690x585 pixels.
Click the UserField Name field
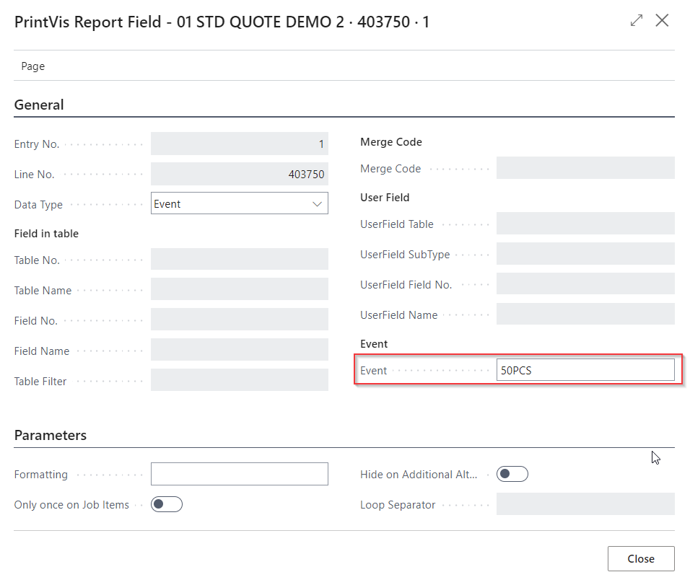point(585,315)
